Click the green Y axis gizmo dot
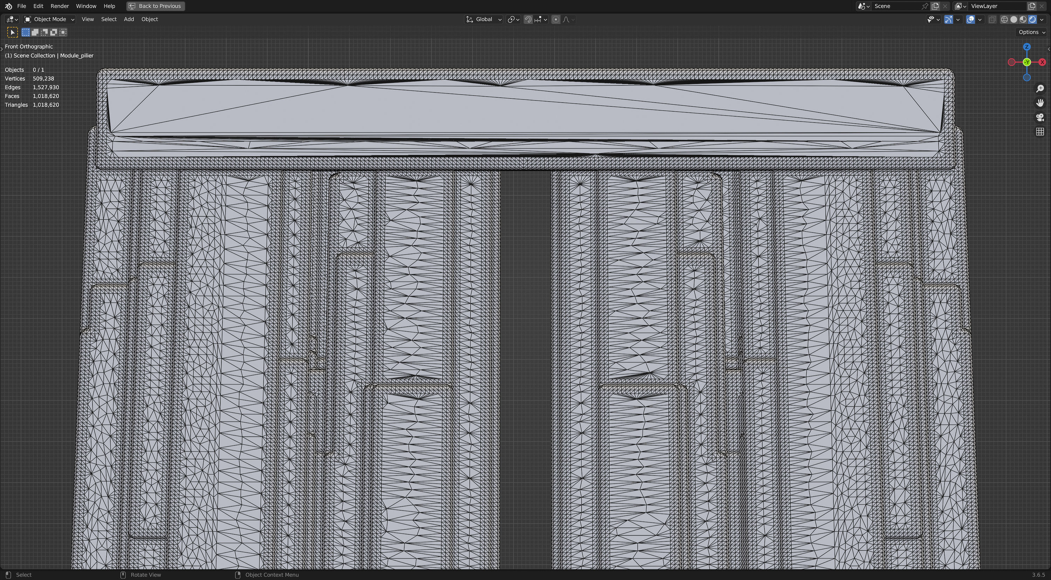Screen dimensions: 1051x580 1027,62
